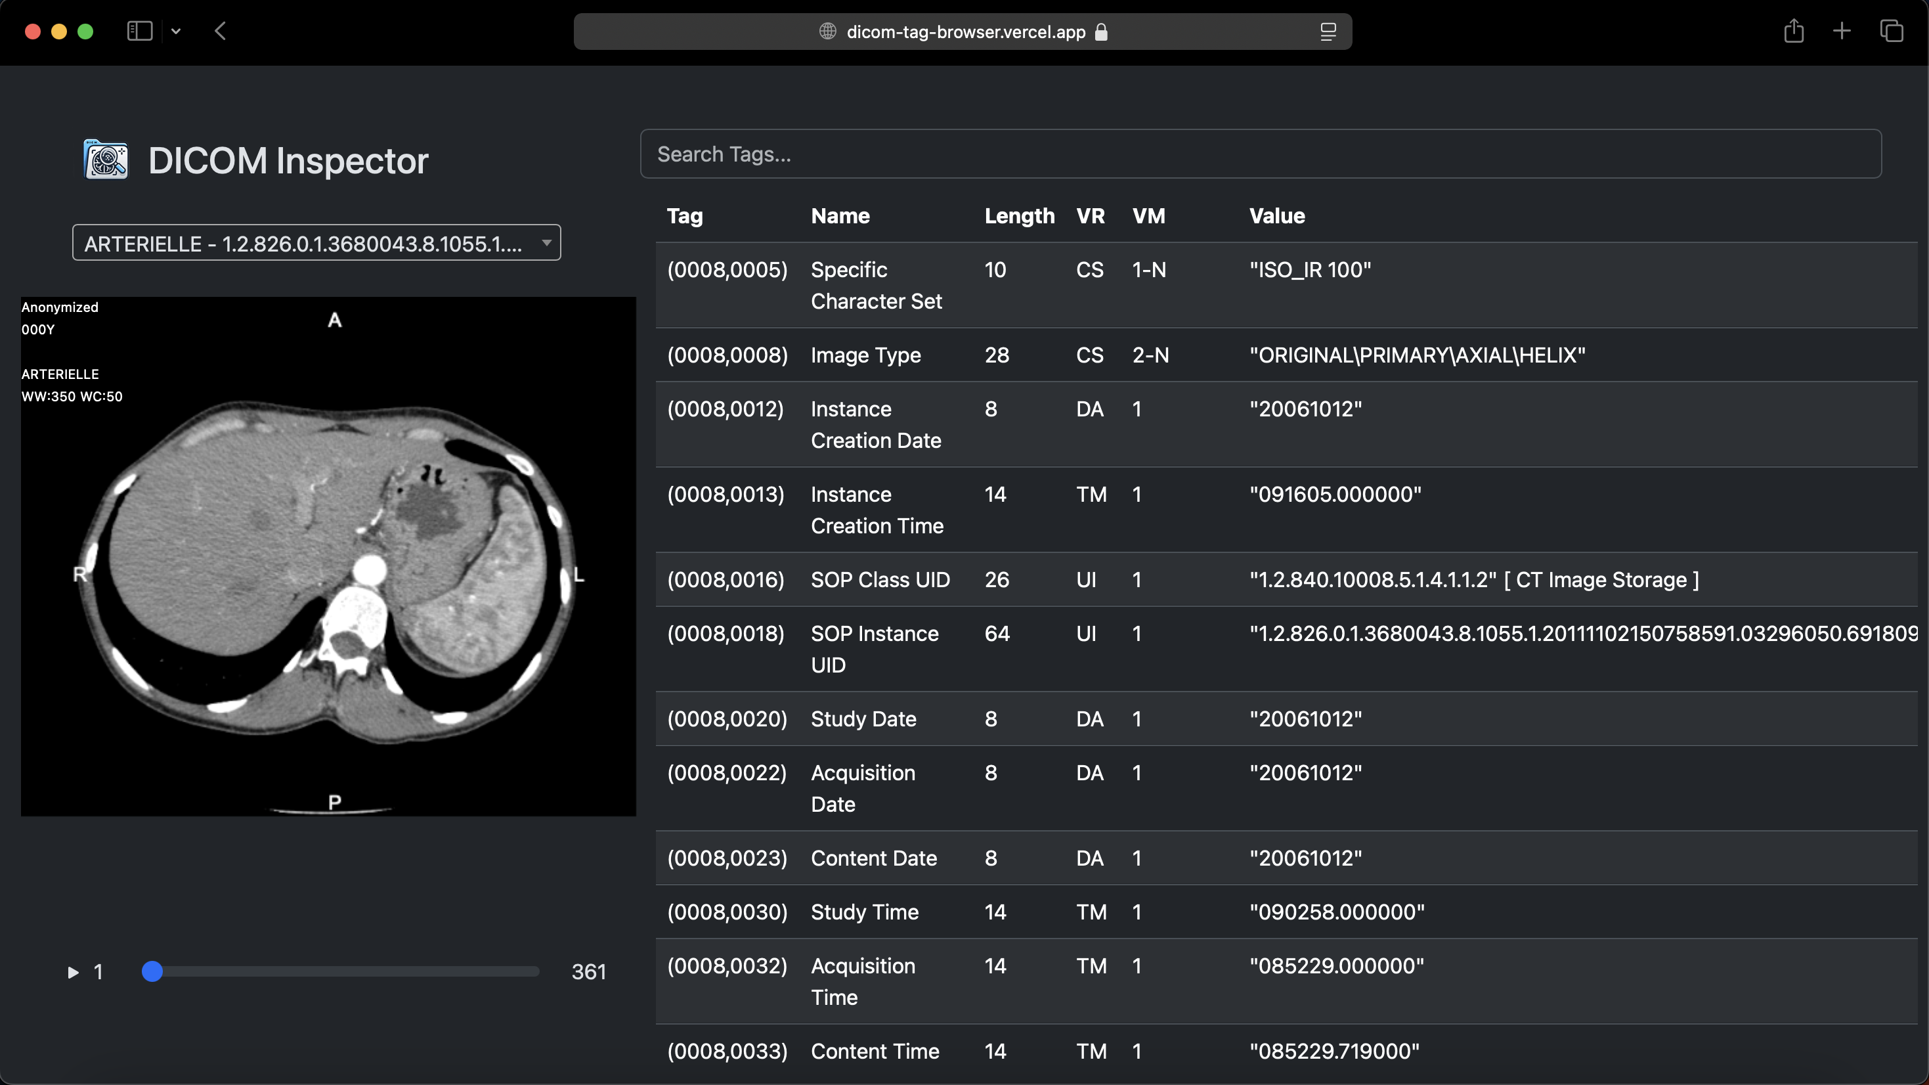
Task: Open the tab overview icon
Action: pos(1892,31)
